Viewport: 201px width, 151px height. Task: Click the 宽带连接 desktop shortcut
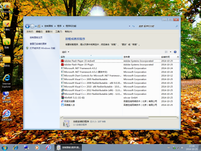click(6, 97)
